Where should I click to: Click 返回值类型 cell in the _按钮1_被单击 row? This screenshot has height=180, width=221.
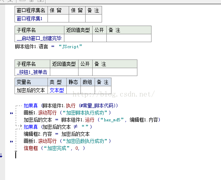tap(64, 72)
